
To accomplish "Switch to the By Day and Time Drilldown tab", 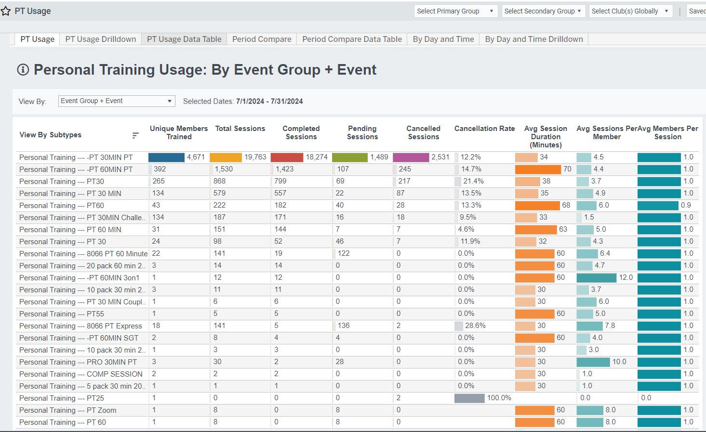I will (533, 39).
